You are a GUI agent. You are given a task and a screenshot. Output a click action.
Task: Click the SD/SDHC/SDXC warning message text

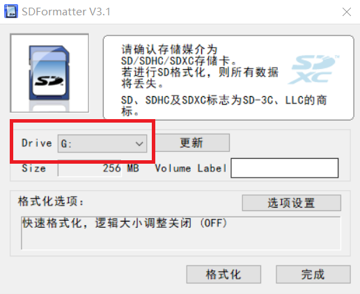(x=200, y=66)
